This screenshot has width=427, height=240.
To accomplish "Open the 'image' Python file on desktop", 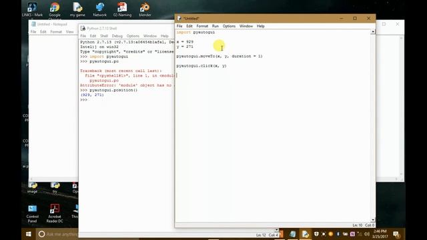I will (x=32, y=188).
